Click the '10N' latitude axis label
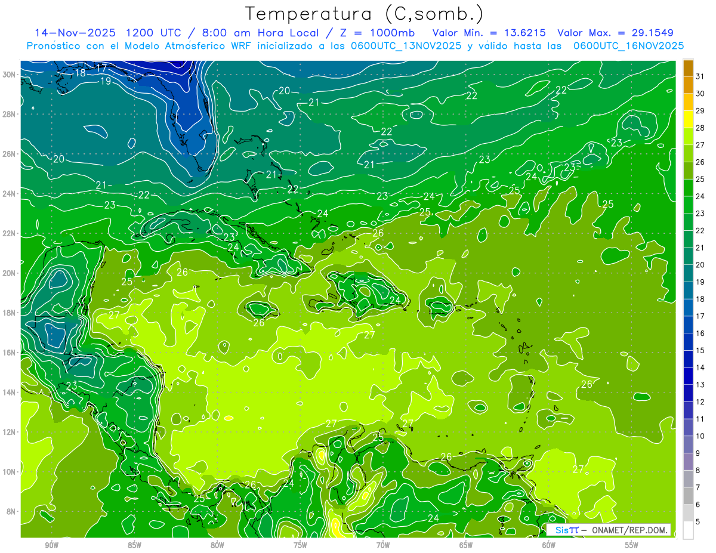The image size is (716, 553). pos(10,472)
